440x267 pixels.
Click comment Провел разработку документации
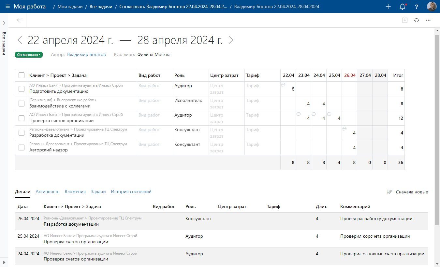click(x=376, y=218)
